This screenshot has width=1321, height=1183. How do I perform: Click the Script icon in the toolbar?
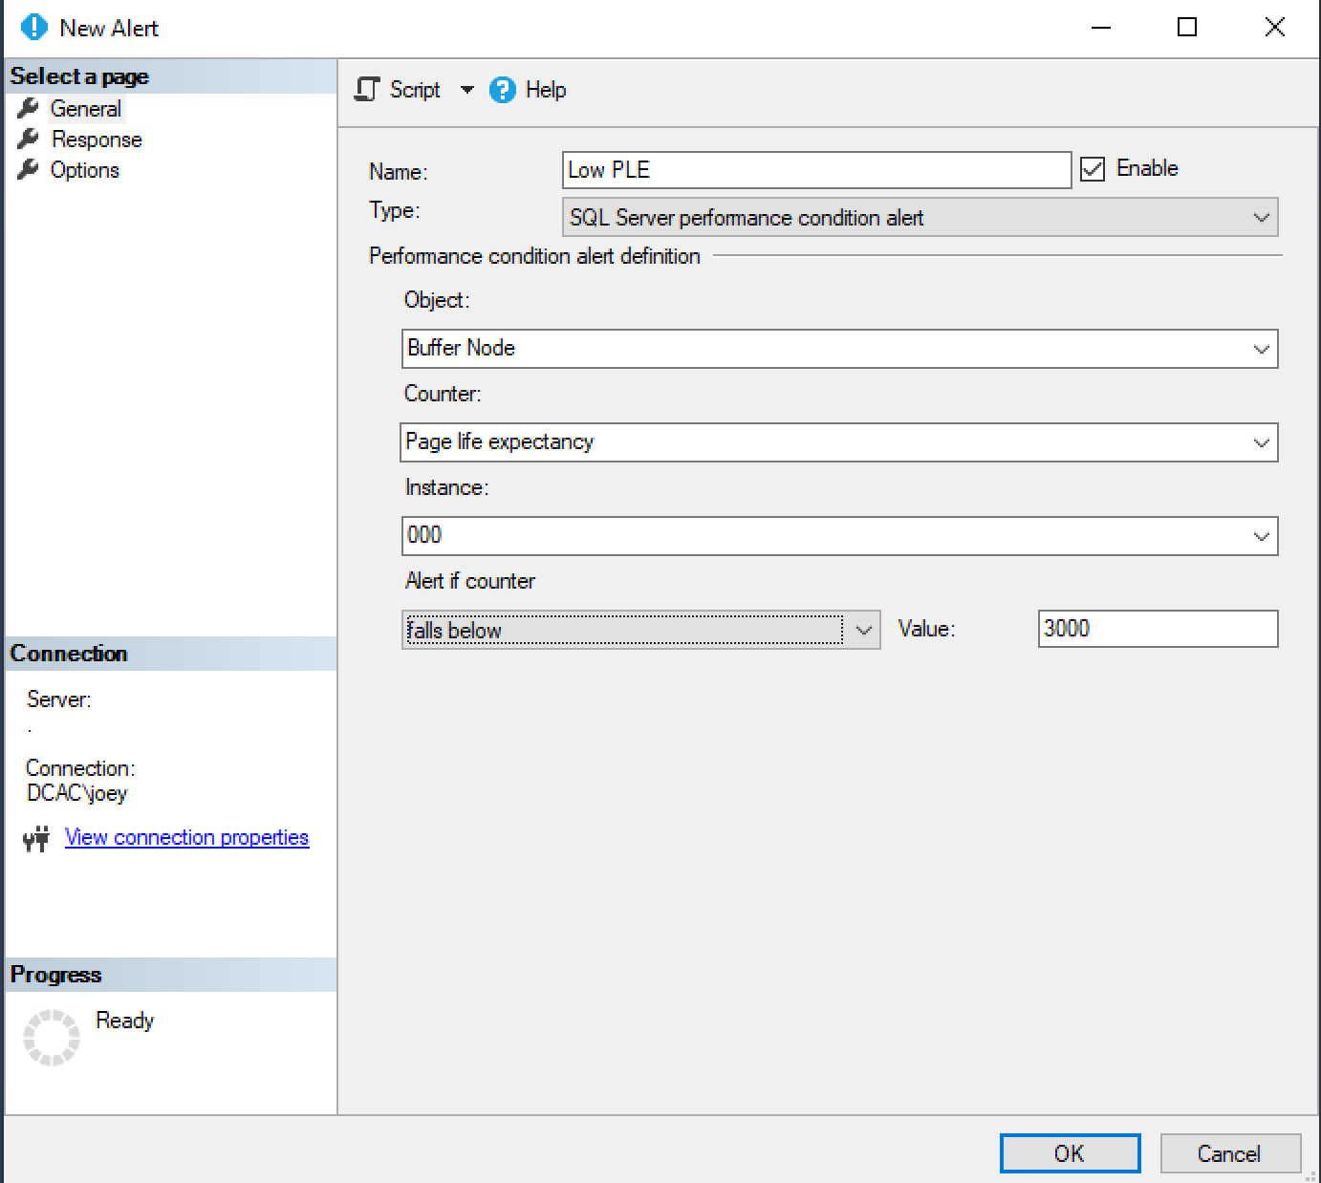pos(366,90)
